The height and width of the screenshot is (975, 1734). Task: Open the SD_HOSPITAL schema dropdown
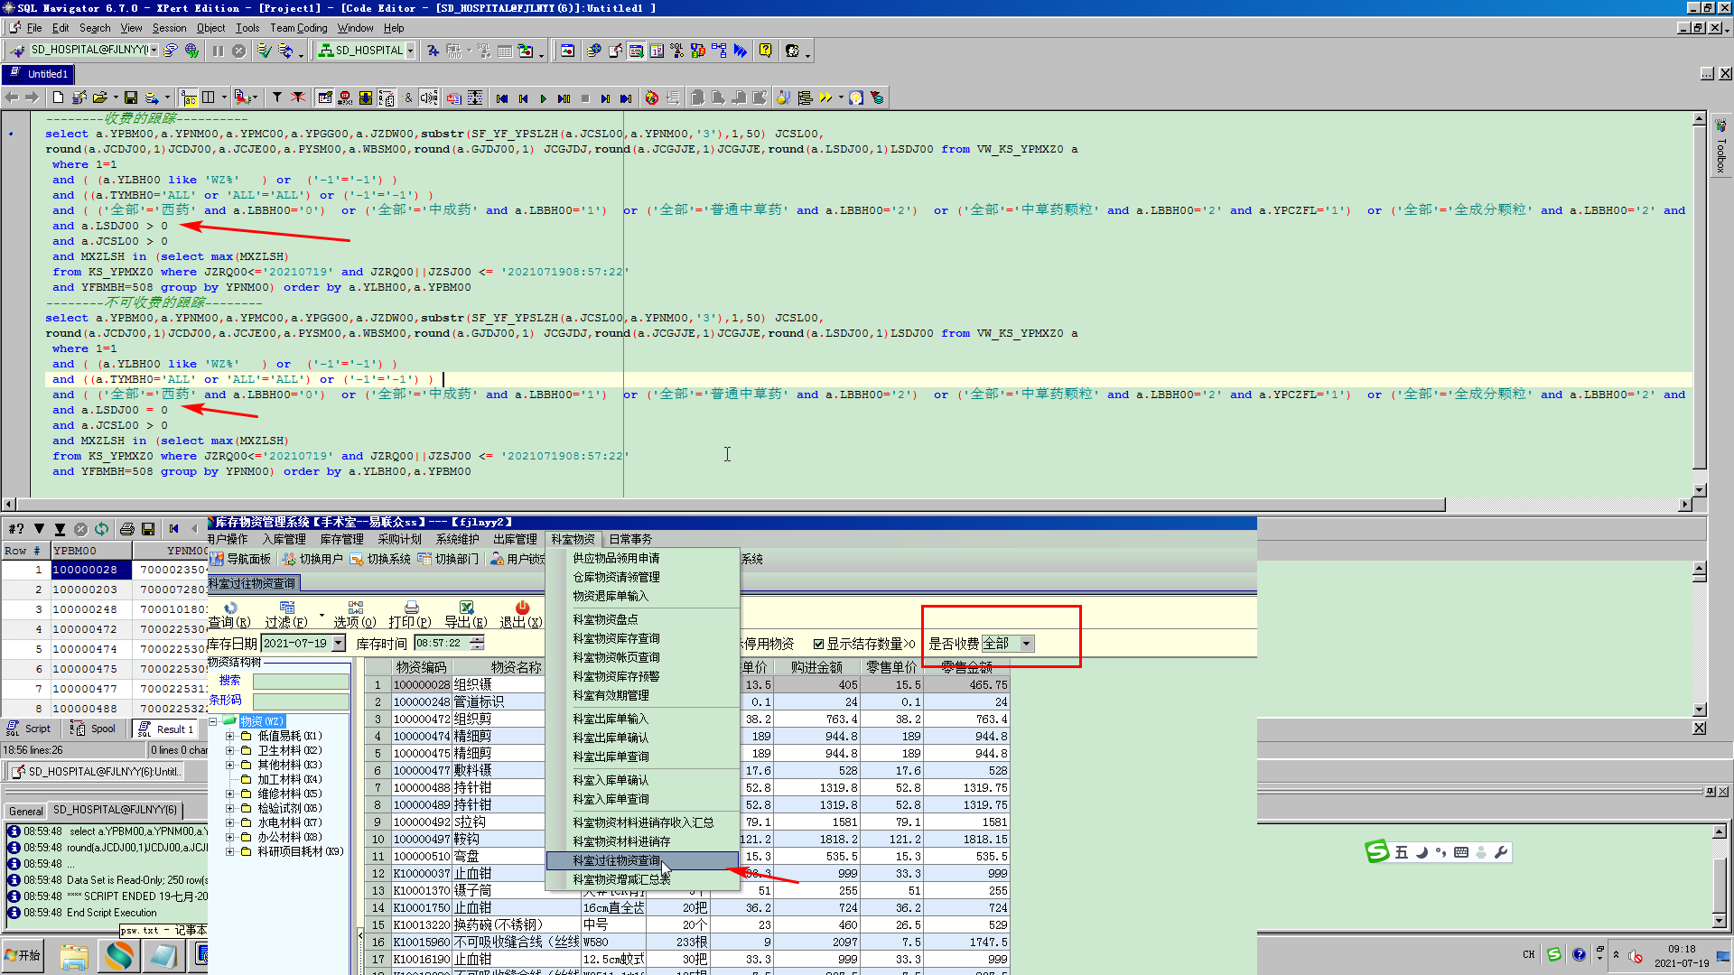[x=410, y=51]
